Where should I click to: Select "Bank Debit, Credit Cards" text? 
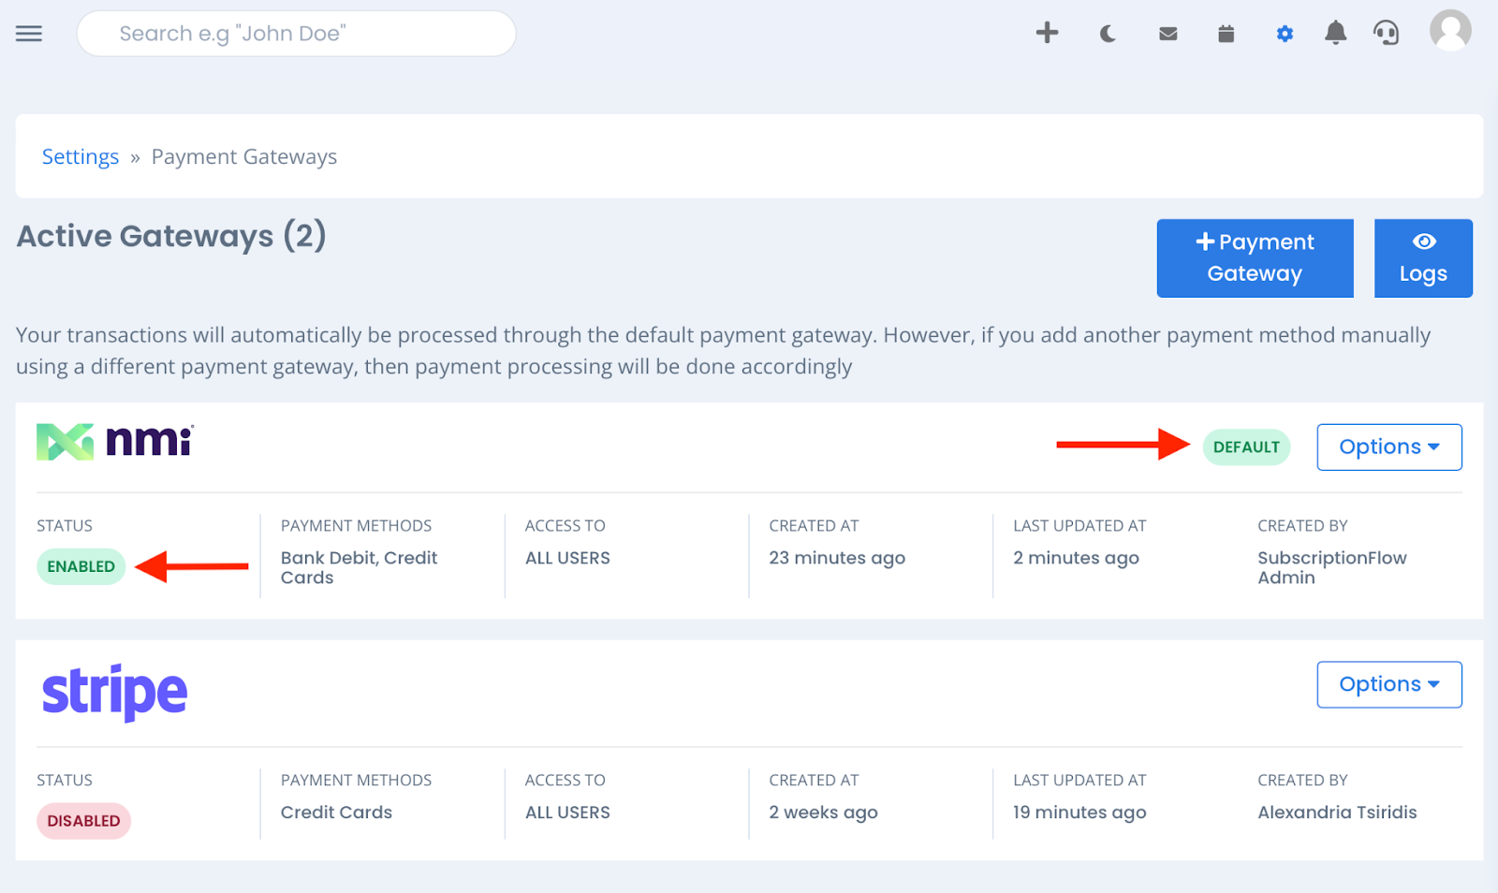tap(359, 567)
